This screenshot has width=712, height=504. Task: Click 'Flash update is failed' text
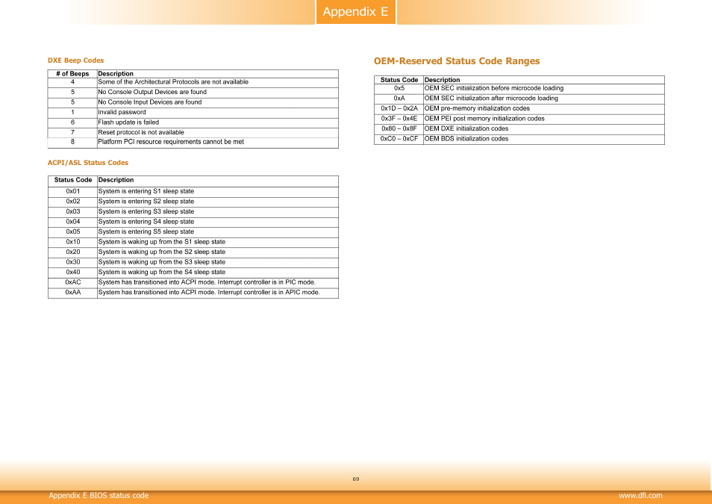tap(128, 122)
